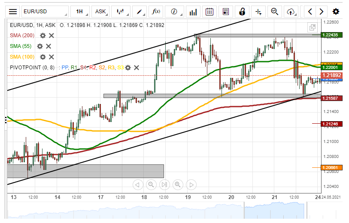Zoom in using the plus magnifier
This screenshot has width=349, height=223.
pyautogui.click(x=178, y=184)
